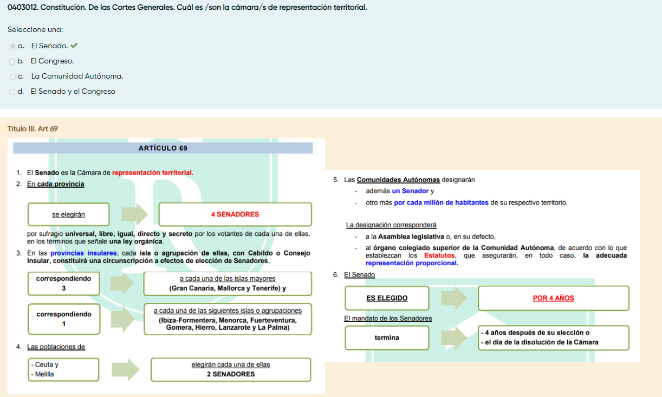The image size is (662, 397).
Task: Click the arrow beside Ceuta y Melilla box
Action: [126, 369]
